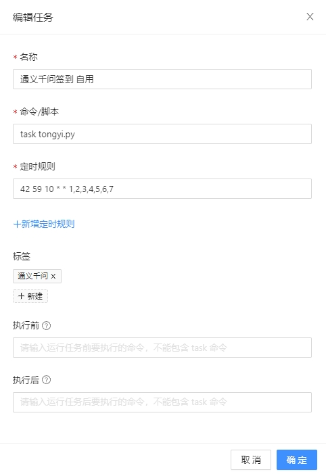Screen dimensions: 326x474
Task: Close the 编辑任务 dialog with the X icon
Action: pyautogui.click(x=310, y=17)
